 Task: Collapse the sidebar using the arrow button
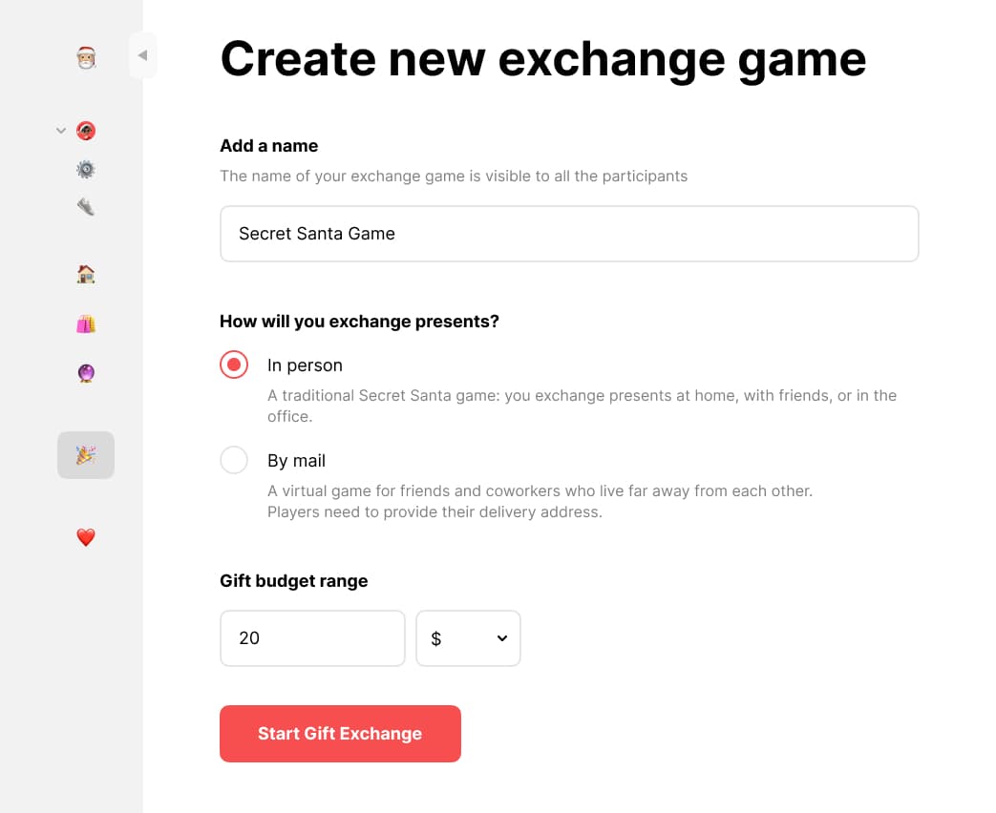pos(143,55)
